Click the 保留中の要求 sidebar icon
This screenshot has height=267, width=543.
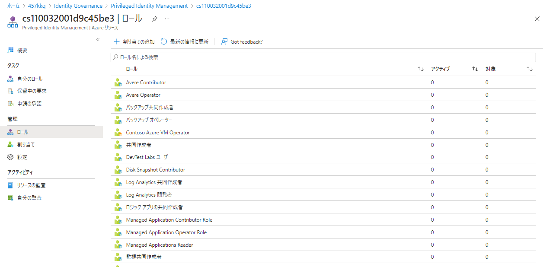(11, 91)
